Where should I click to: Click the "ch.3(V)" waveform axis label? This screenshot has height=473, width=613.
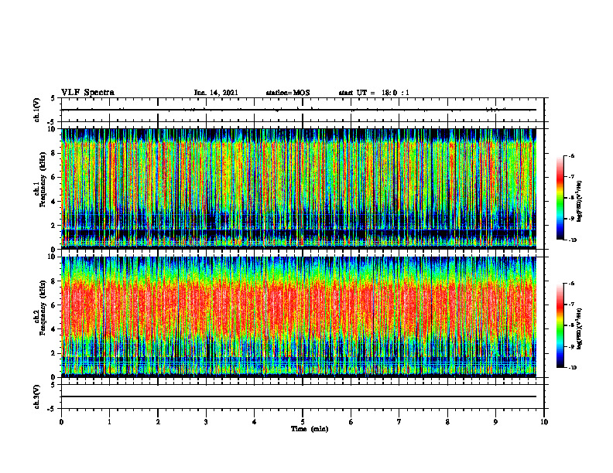pyautogui.click(x=37, y=396)
